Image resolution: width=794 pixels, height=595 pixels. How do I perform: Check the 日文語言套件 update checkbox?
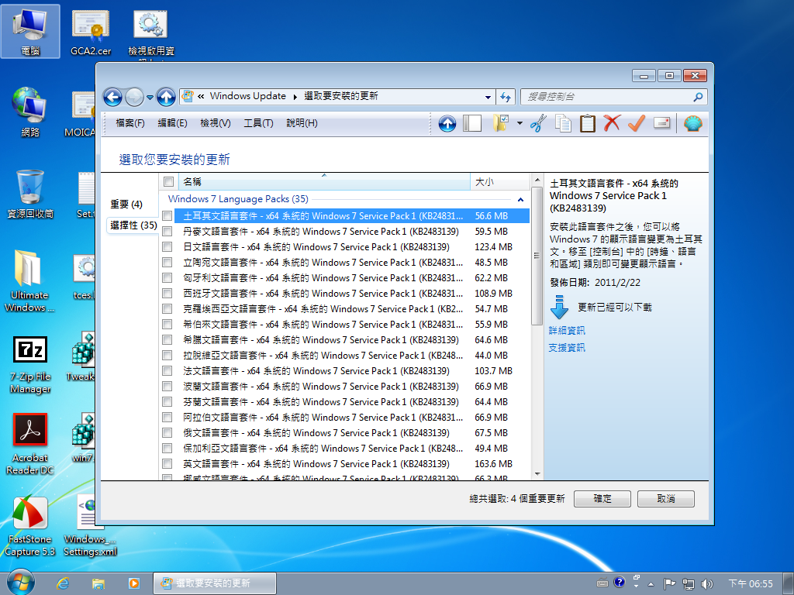click(x=167, y=247)
